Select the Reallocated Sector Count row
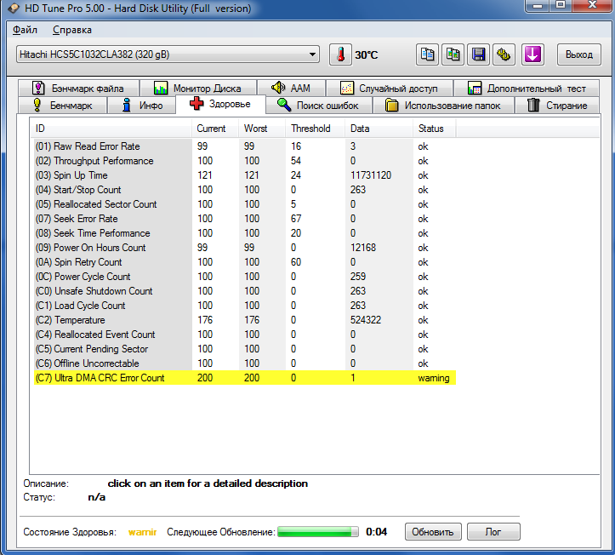This screenshot has width=615, height=555. pyautogui.click(x=245, y=204)
